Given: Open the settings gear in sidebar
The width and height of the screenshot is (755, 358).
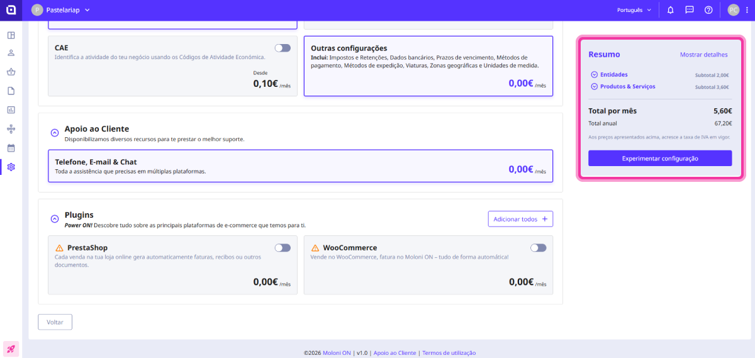Looking at the screenshot, I should (11, 167).
